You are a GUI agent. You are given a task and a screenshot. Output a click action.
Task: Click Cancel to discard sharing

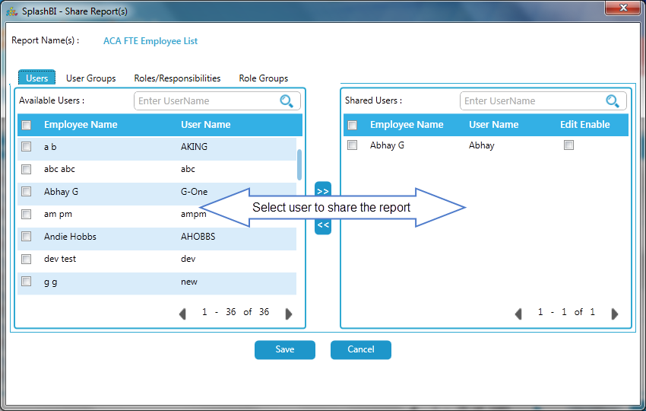click(x=361, y=349)
